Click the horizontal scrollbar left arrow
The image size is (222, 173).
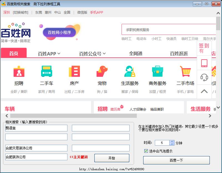point(7,116)
